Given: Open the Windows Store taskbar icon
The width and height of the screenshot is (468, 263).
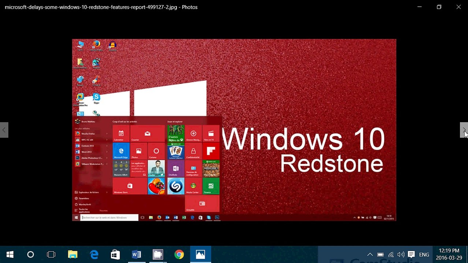Looking at the screenshot, I should click(x=115, y=255).
